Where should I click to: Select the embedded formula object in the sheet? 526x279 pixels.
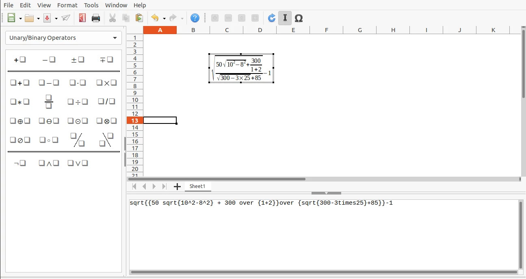click(241, 68)
